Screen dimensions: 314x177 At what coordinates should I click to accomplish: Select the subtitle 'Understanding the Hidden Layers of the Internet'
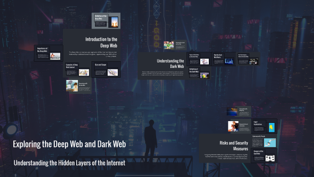[x=69, y=163]
